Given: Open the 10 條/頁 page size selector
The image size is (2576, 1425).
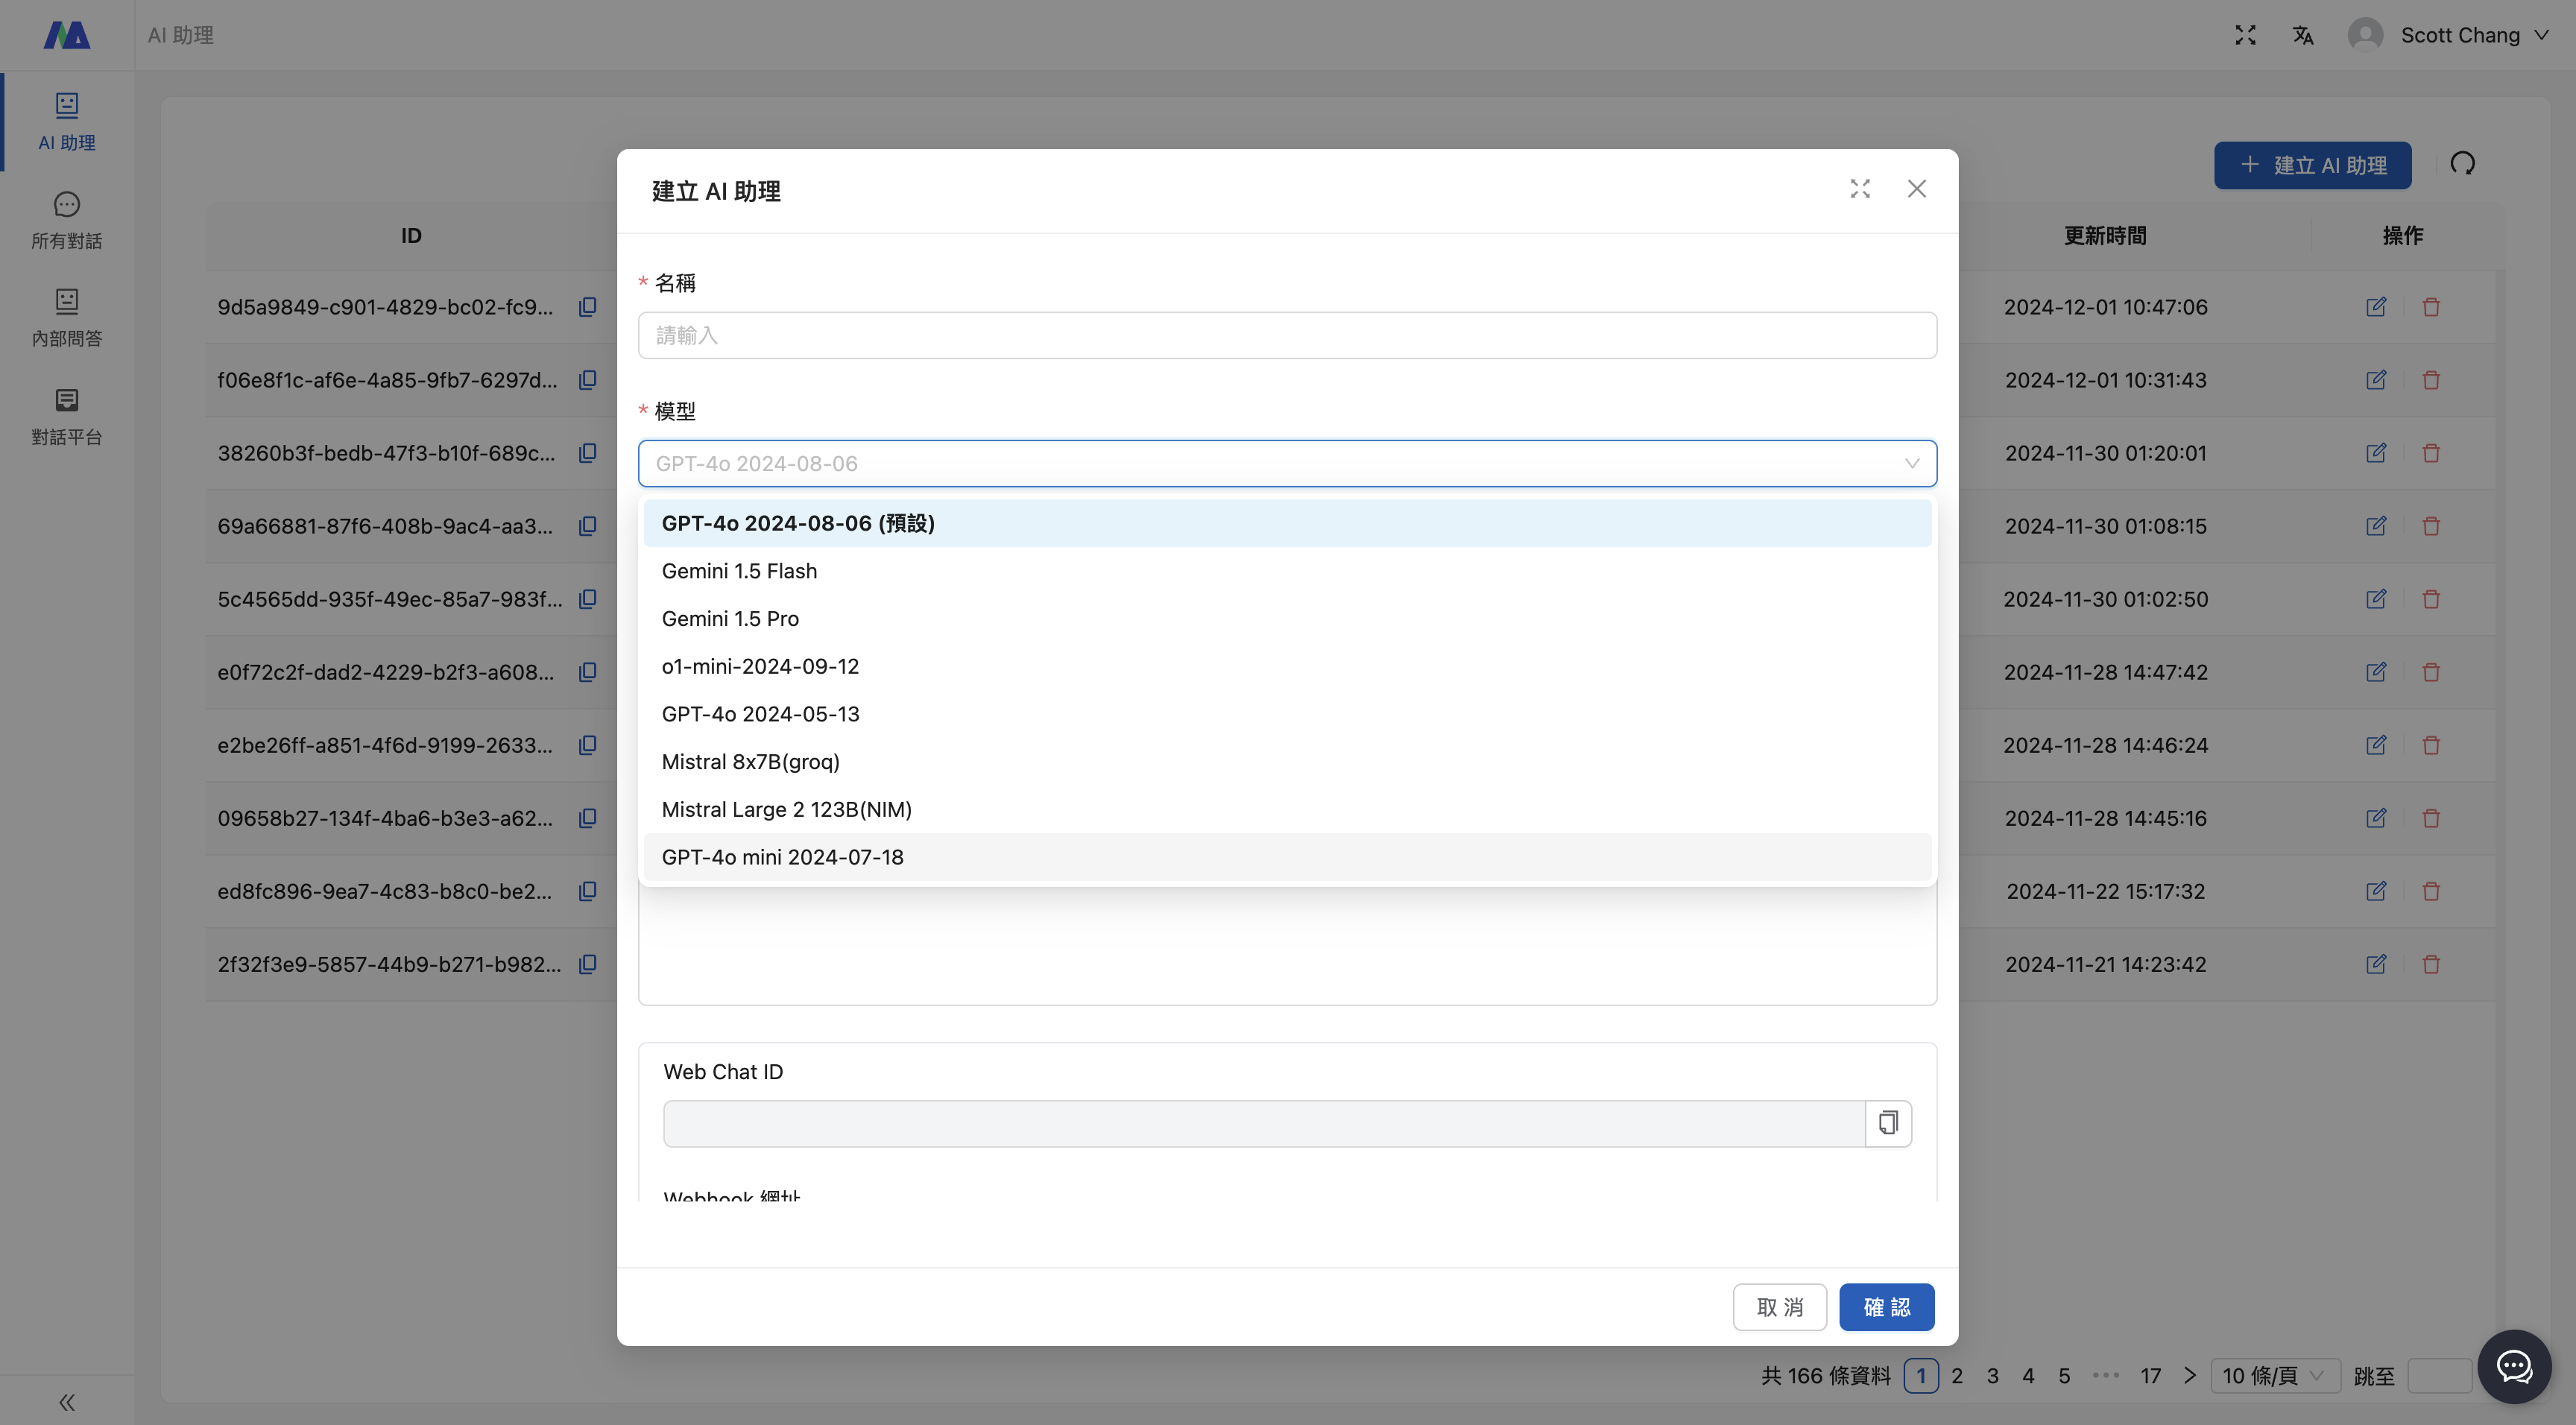Looking at the screenshot, I should (2274, 1375).
